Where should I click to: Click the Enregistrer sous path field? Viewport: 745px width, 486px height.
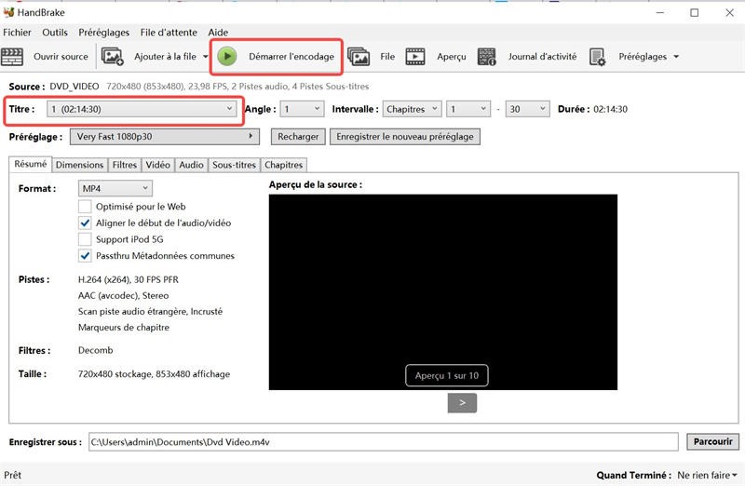click(383, 442)
